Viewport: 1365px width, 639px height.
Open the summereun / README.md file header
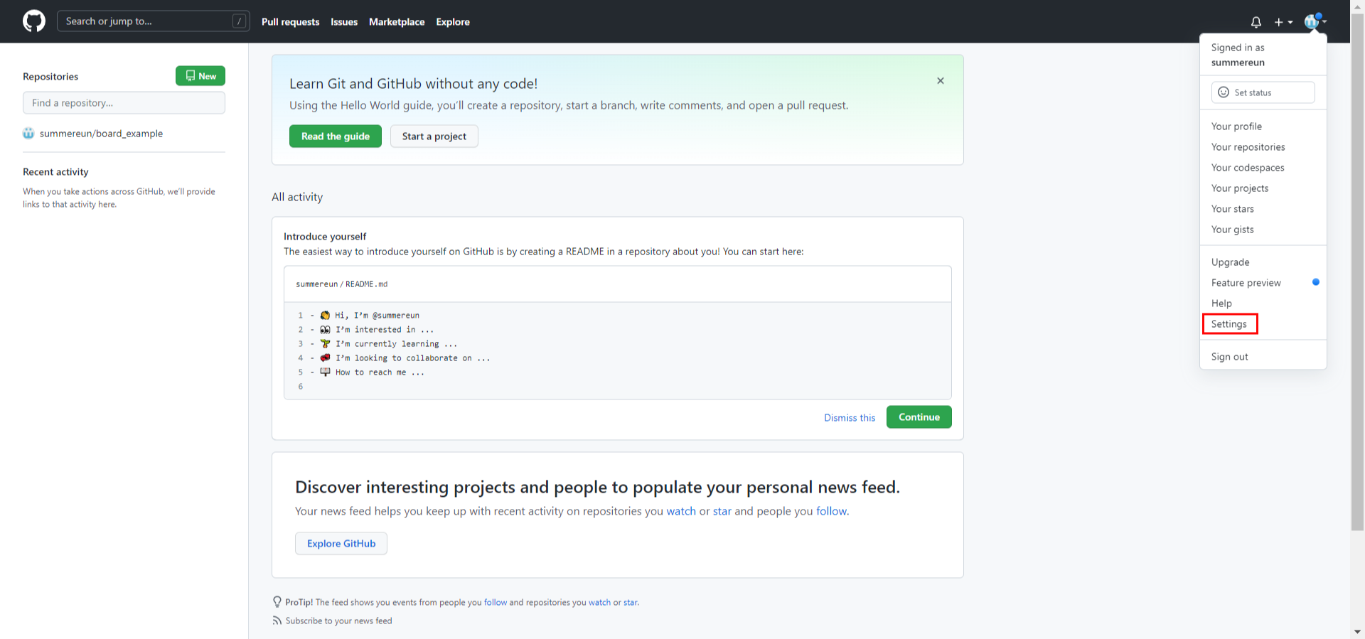(342, 284)
